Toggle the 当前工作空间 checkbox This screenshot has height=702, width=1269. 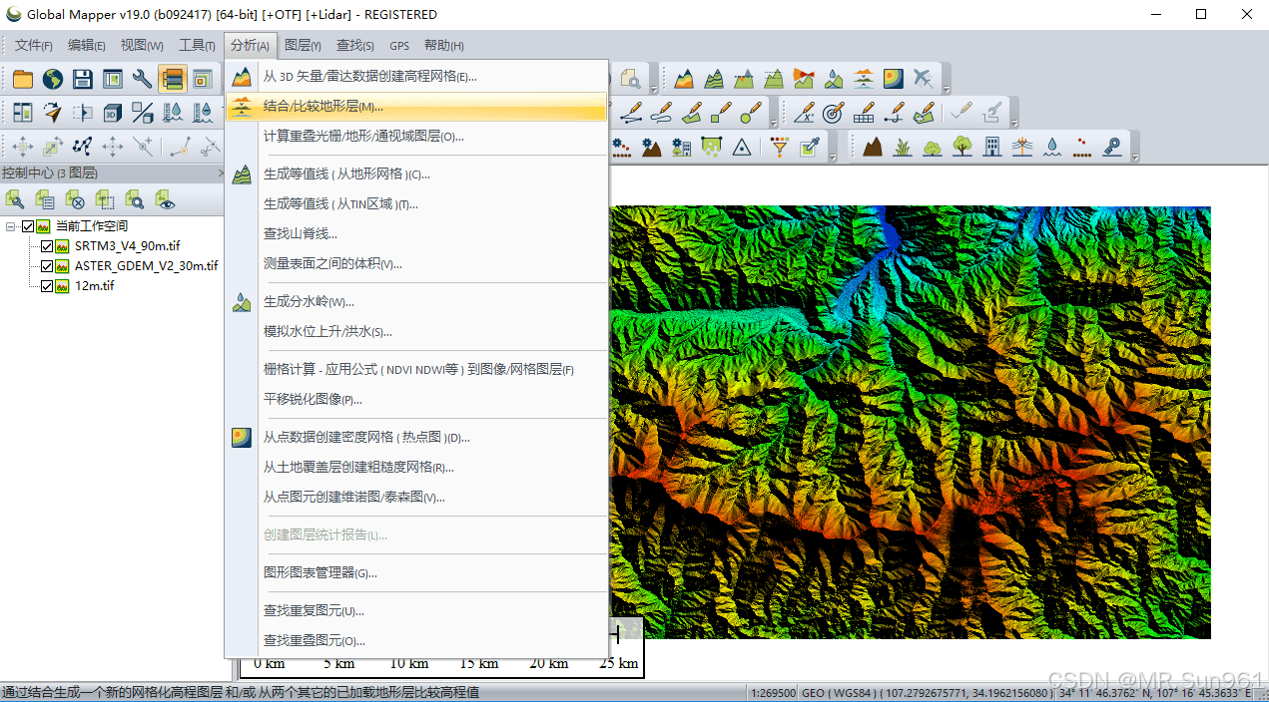(28, 226)
